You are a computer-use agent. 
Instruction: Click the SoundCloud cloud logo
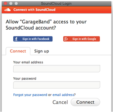click(x=7, y=10)
